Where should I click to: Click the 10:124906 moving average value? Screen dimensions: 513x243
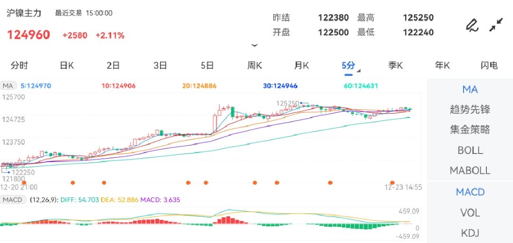(x=118, y=86)
